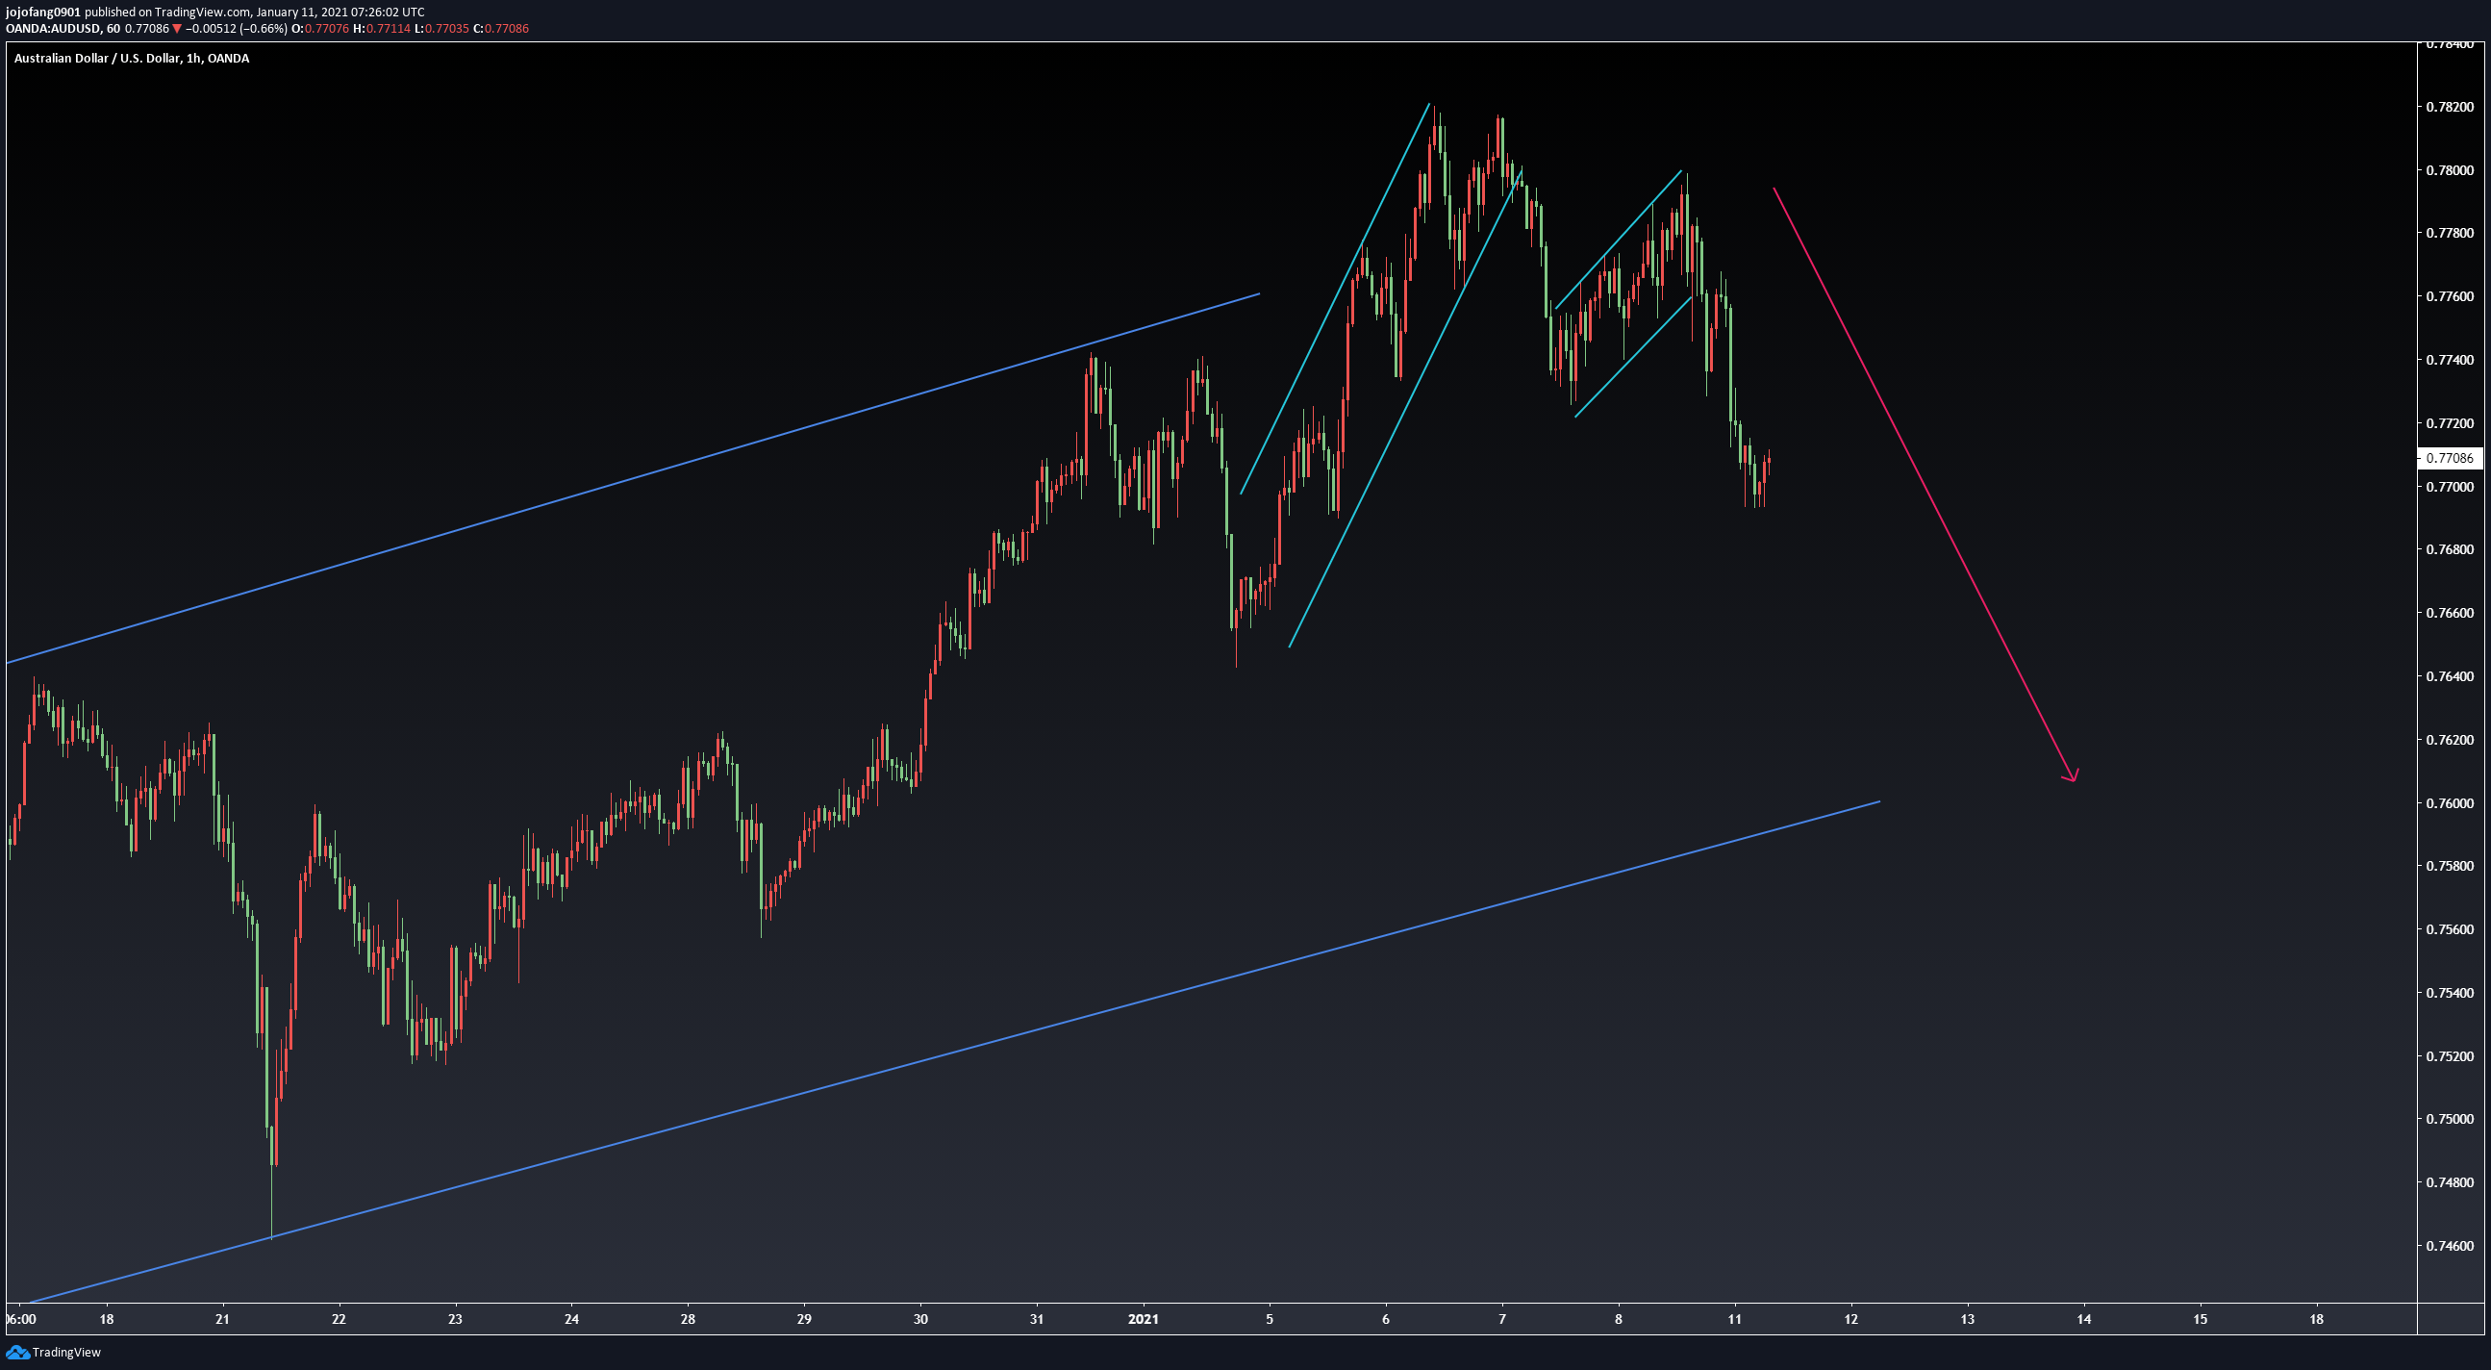Click the 22 date on time axis
Image resolution: width=2491 pixels, height=1370 pixels.
pos(339,1320)
